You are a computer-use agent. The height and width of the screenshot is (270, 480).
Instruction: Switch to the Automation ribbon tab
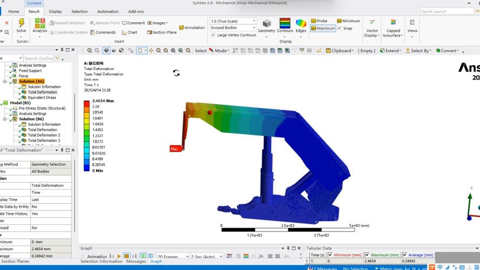[x=108, y=11]
